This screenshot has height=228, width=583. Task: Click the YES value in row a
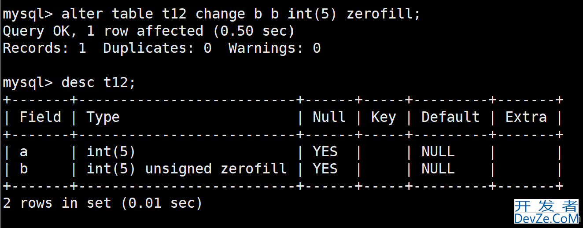click(325, 152)
